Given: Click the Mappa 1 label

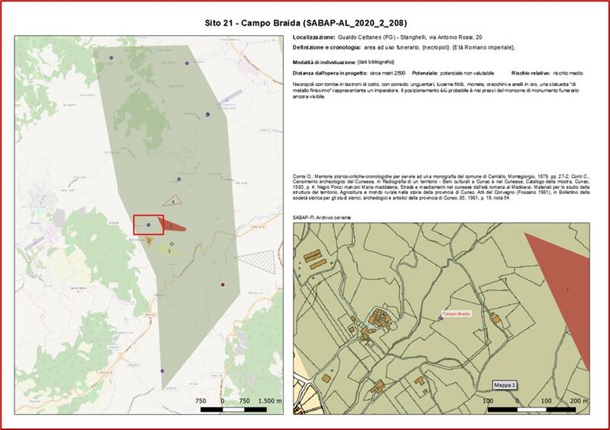Looking at the screenshot, I should tap(504, 385).
